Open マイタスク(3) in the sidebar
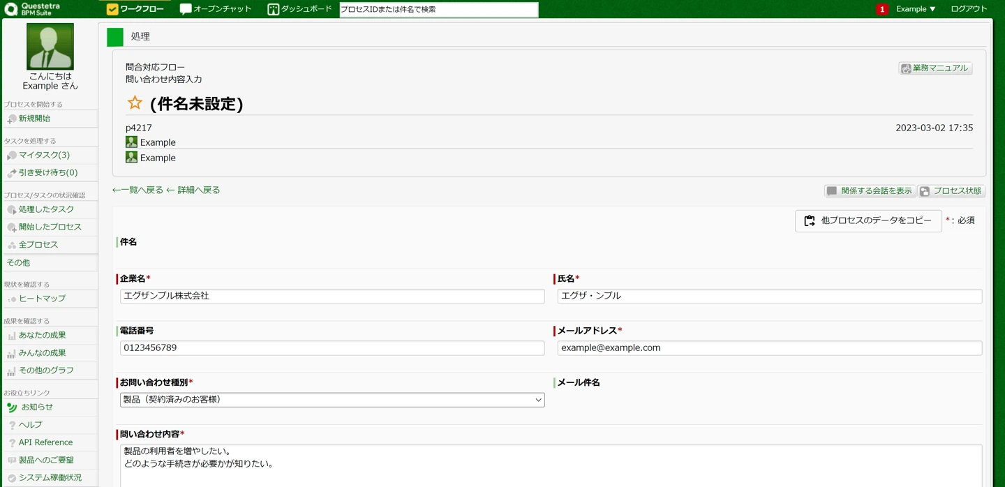Image resolution: width=1005 pixels, height=487 pixels. pos(44,155)
